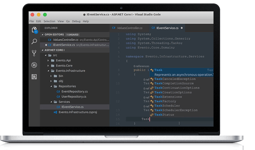Click the TaskStatus enum icon in suggestions

click(152, 115)
